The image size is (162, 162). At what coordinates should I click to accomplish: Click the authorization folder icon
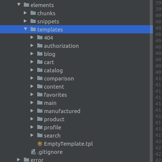(x=40, y=46)
